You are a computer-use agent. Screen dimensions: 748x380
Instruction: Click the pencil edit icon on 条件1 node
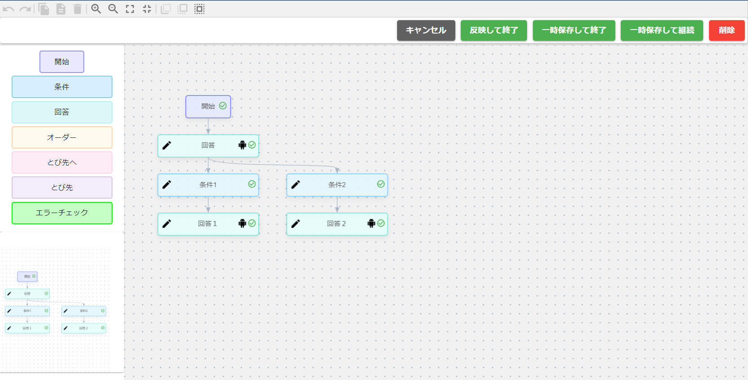click(x=167, y=184)
